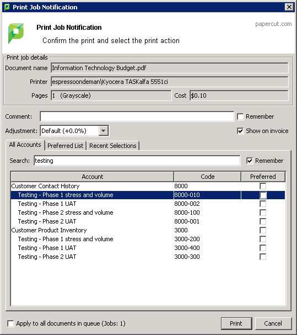Open the papercut.com link
The height and width of the screenshot is (335, 297).
pyautogui.click(x=273, y=24)
